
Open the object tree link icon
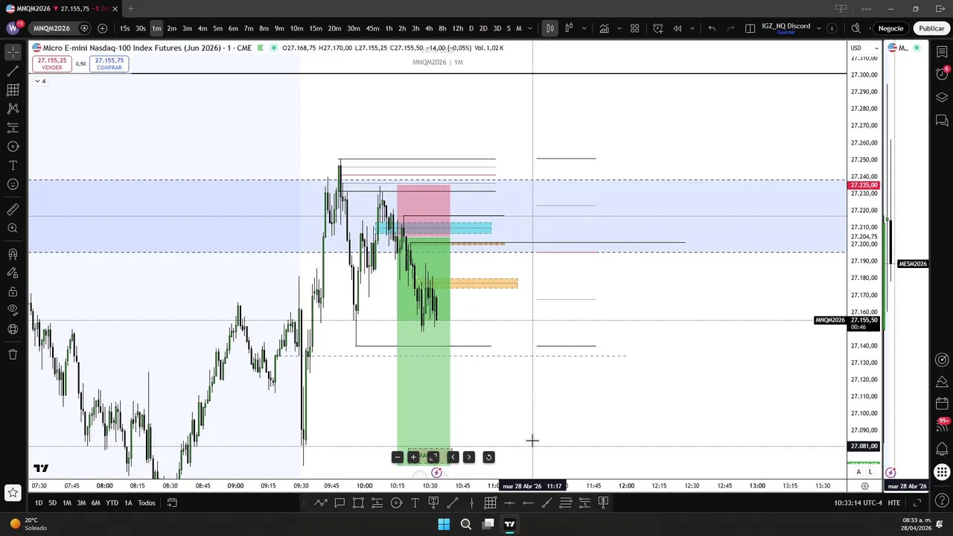[13, 329]
